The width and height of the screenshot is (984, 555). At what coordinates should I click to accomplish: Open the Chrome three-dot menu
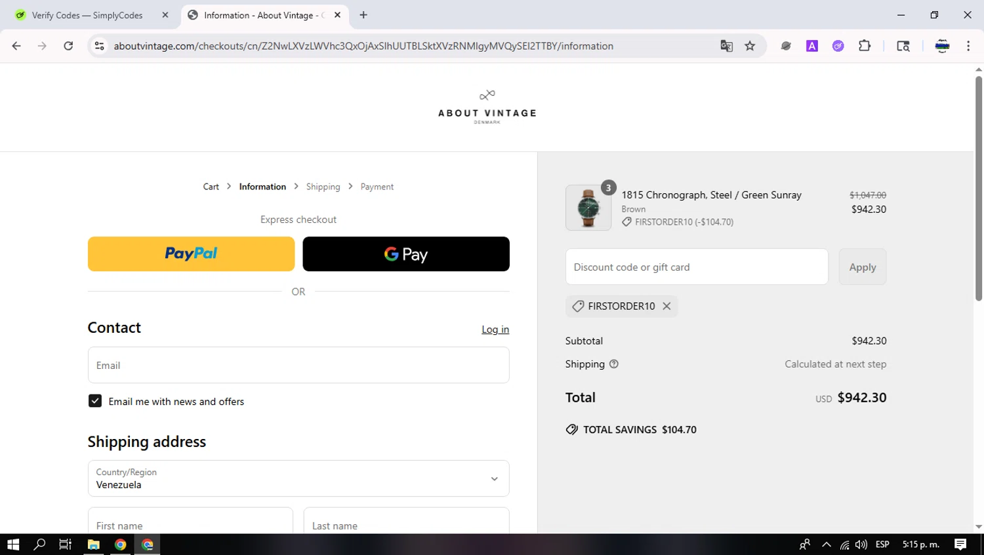pyautogui.click(x=968, y=46)
